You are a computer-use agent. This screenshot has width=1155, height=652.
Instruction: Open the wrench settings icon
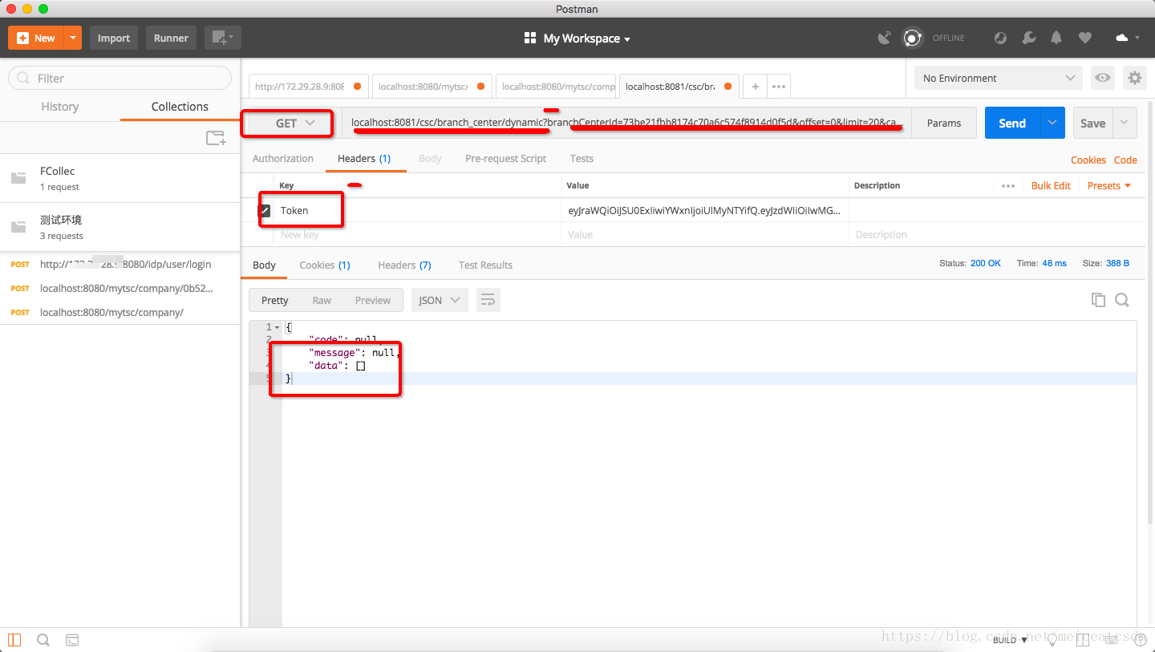click(1029, 38)
